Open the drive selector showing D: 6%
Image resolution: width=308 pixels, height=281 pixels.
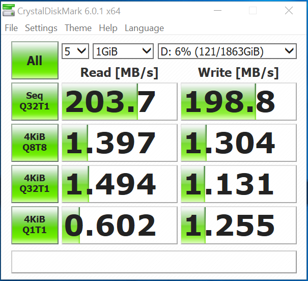[x=227, y=51]
